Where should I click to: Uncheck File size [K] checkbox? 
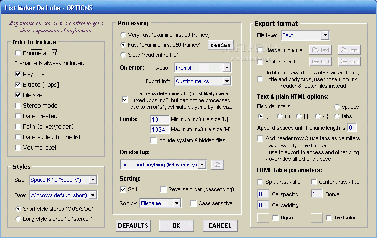click(x=18, y=95)
